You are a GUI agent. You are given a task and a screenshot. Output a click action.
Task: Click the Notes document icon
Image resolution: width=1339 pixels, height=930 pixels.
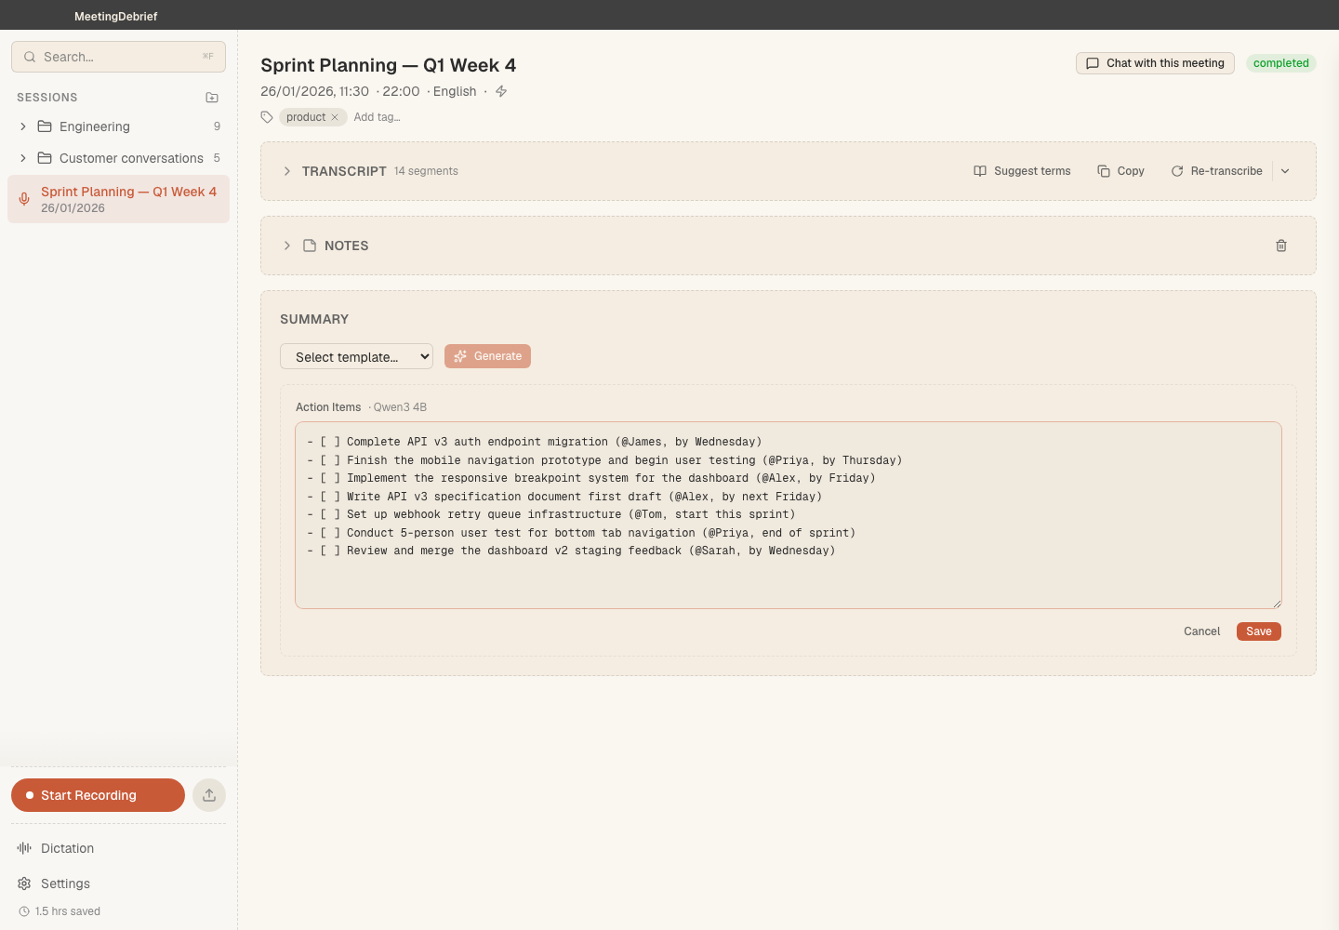pyautogui.click(x=310, y=246)
